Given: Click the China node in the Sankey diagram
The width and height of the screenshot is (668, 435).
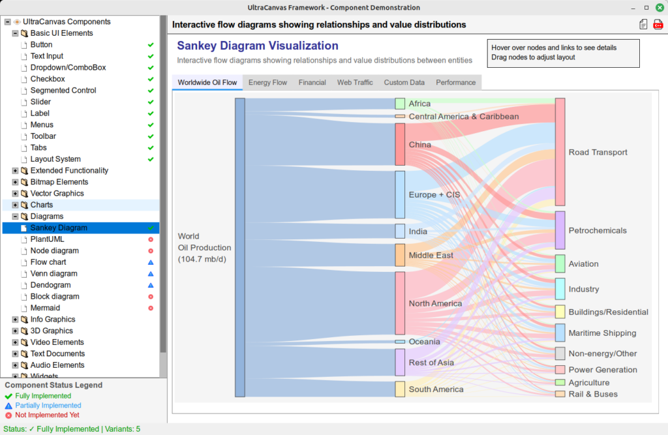Looking at the screenshot, I should tap(400, 144).
